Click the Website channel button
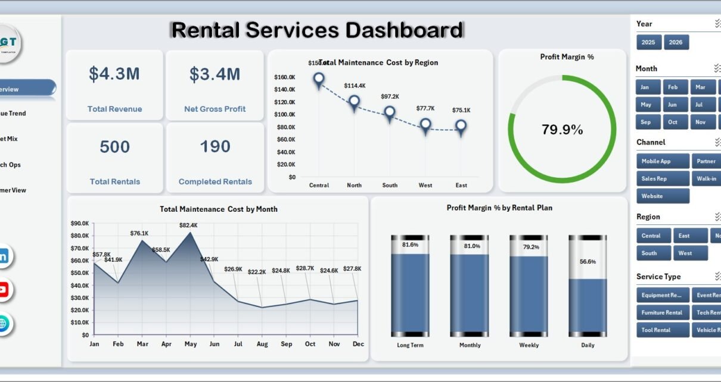This screenshot has width=721, height=382. click(663, 196)
